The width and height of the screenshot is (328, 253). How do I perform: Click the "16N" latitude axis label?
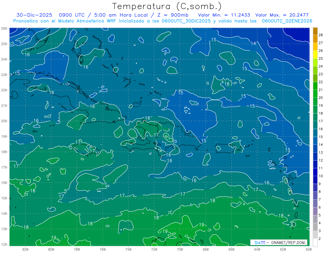[4, 183]
